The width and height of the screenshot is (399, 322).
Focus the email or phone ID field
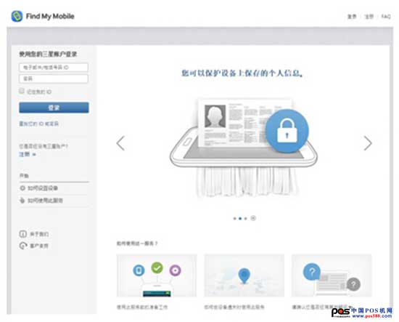point(54,68)
